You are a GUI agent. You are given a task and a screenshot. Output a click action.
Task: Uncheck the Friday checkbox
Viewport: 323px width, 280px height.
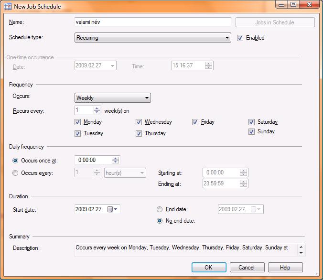click(x=195, y=122)
